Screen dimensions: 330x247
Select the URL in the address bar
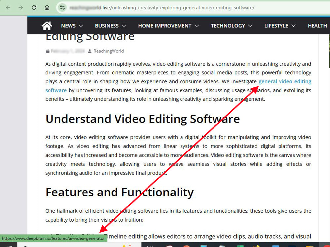[x=162, y=8]
